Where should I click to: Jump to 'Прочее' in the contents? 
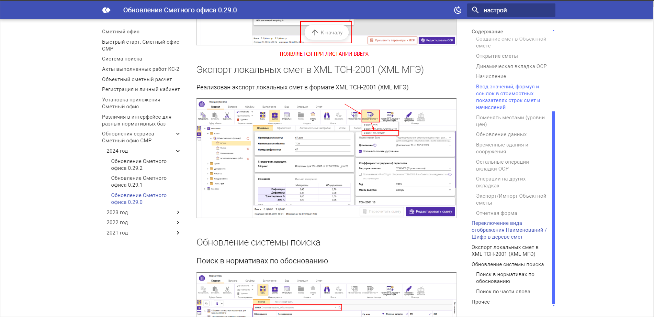coord(481,302)
